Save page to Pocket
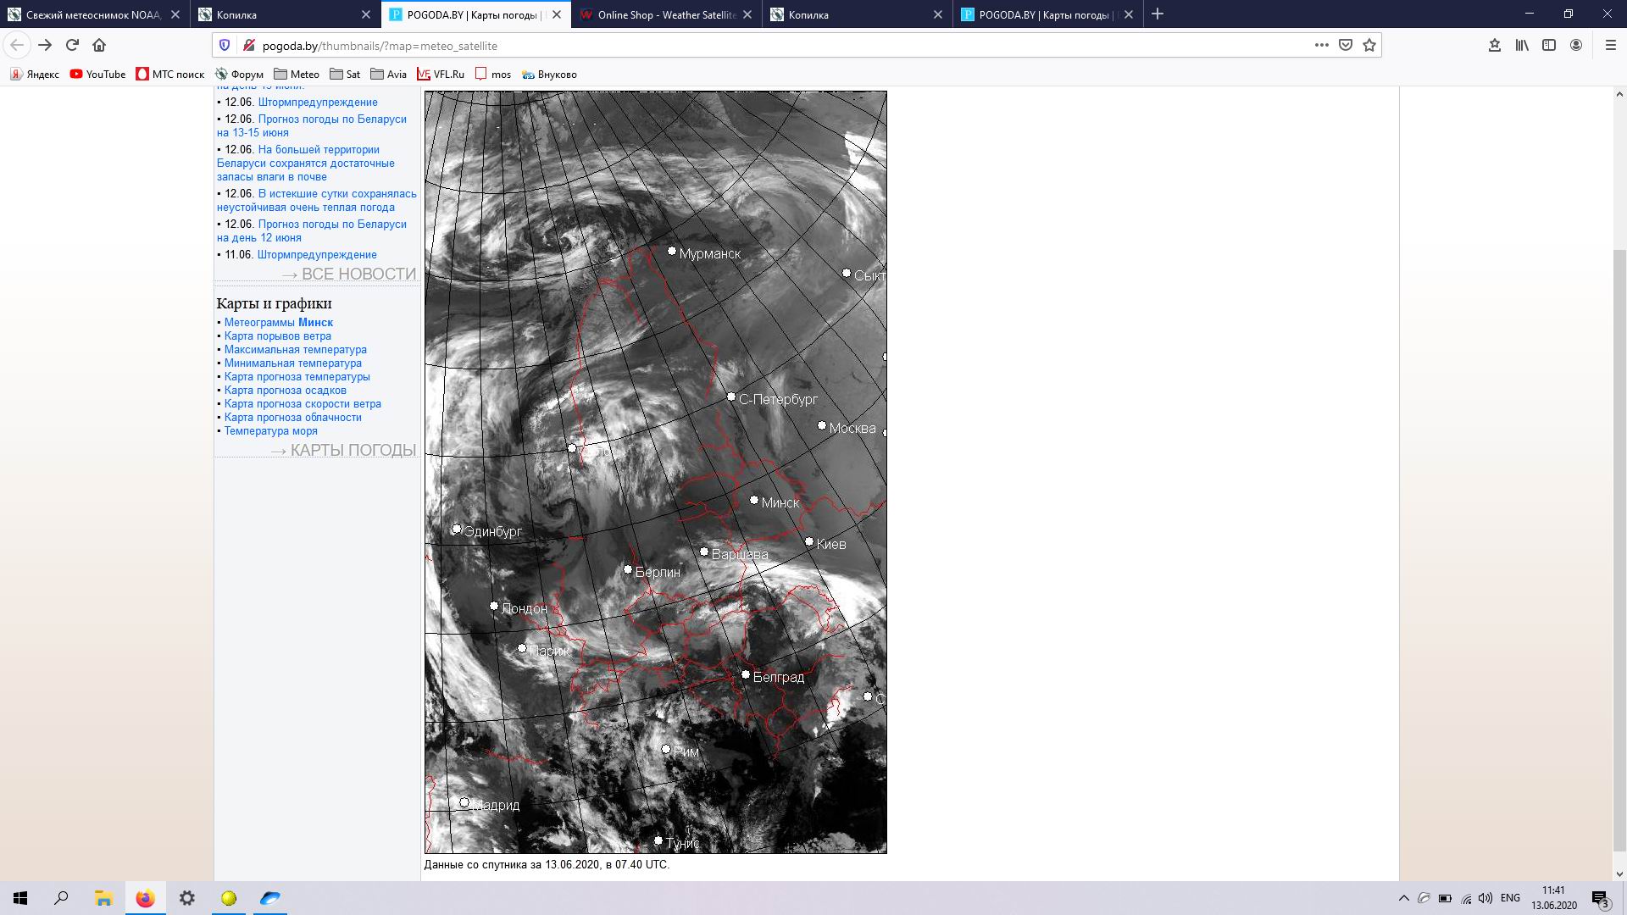 coord(1346,45)
